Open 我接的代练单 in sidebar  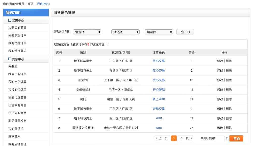[x=17, y=90]
